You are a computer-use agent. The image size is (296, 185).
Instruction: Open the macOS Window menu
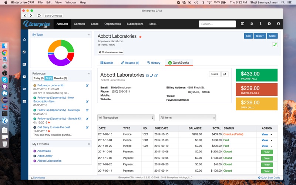click(x=71, y=3)
